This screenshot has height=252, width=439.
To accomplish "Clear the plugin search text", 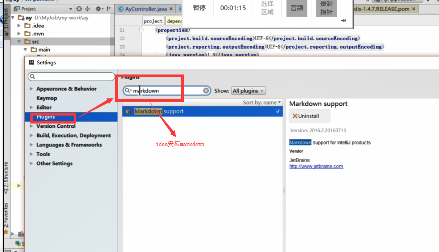I will [206, 90].
